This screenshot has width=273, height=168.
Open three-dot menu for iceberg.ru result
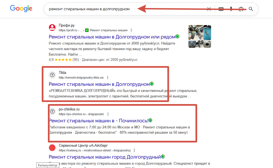[134, 150]
